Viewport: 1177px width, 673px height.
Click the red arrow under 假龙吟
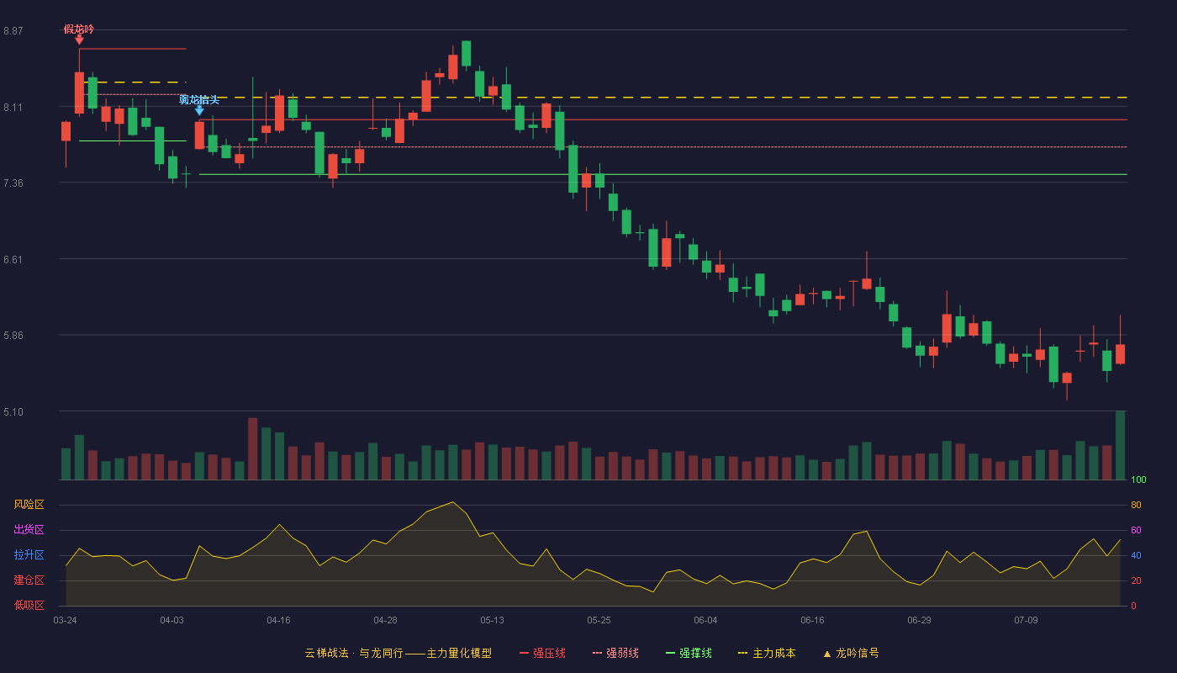pos(79,39)
